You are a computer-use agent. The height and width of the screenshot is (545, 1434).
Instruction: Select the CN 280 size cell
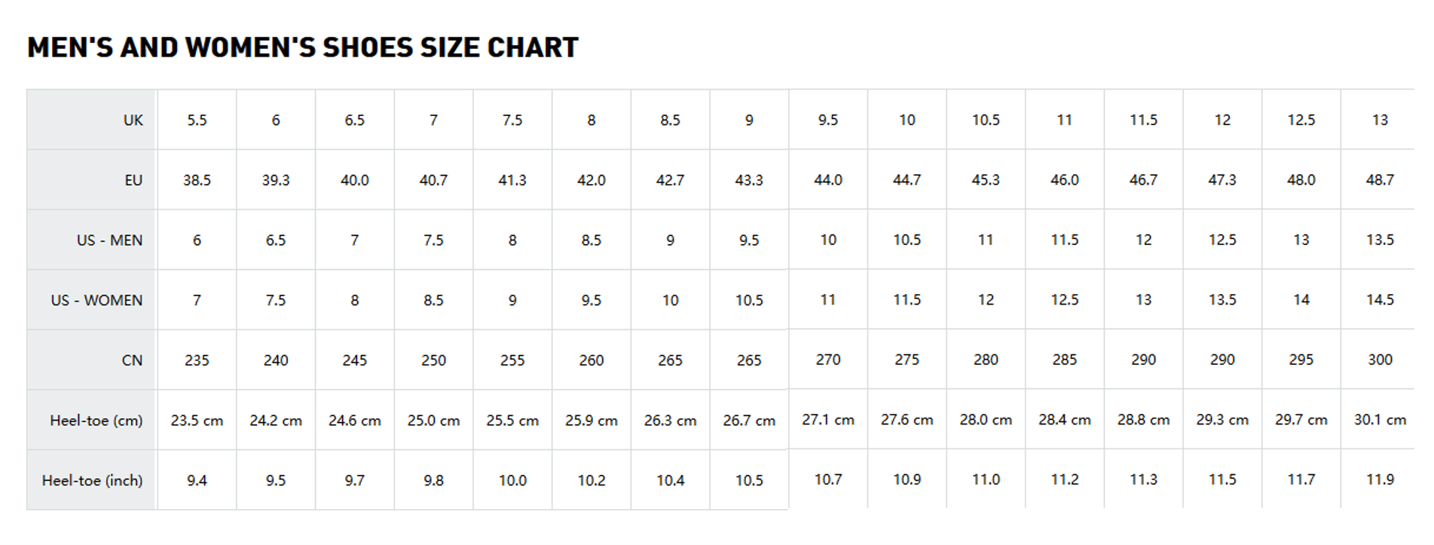(x=986, y=360)
